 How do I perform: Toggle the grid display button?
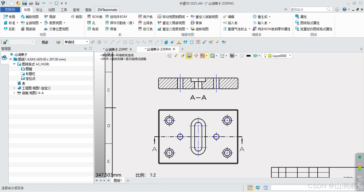coord(203,56)
